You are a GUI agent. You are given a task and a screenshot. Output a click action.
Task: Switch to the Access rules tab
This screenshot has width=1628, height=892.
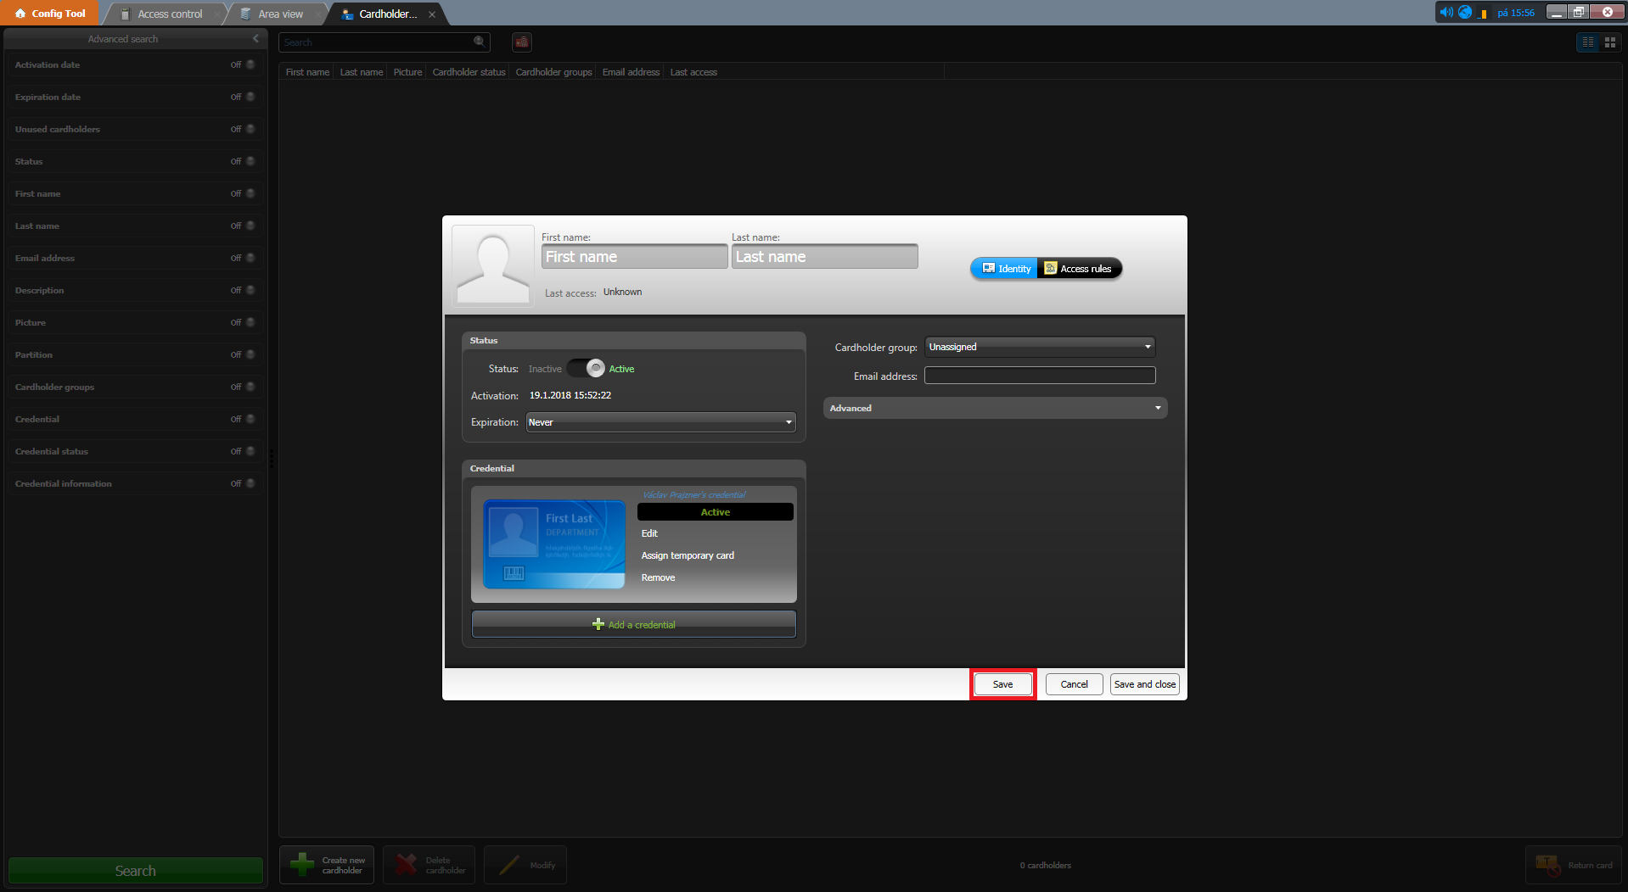pyautogui.click(x=1079, y=269)
